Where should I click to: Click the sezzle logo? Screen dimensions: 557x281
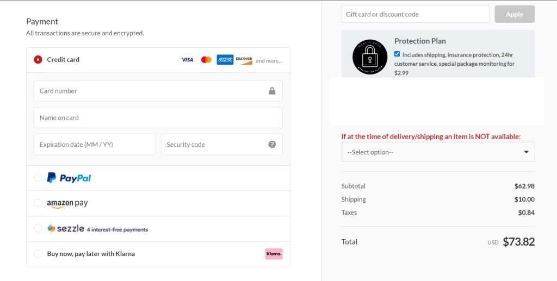(66, 228)
